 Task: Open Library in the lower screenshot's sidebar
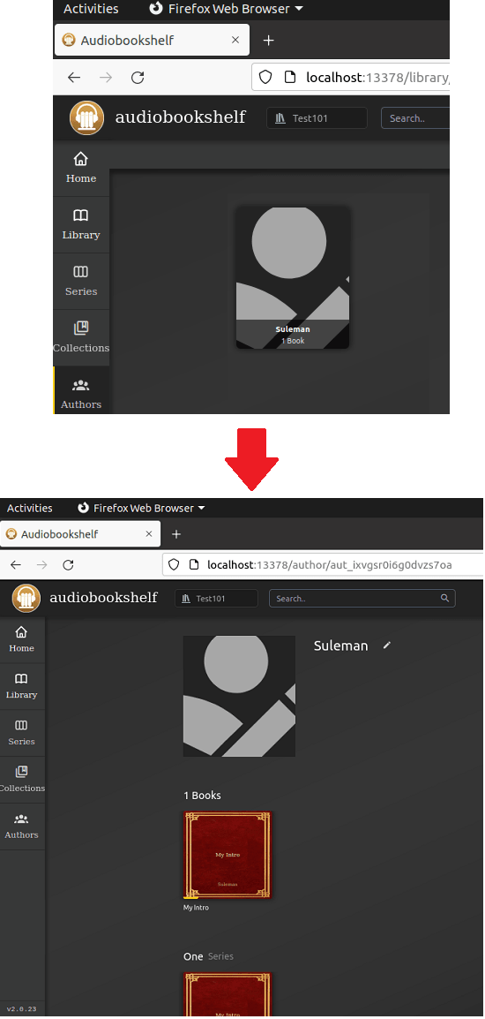tap(22, 686)
